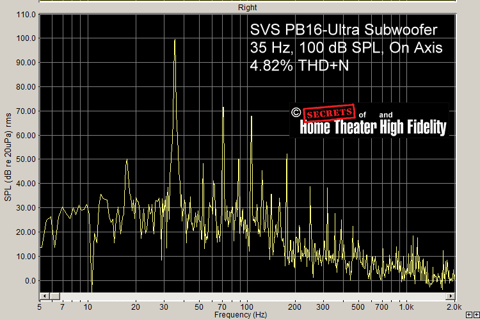Click the Secrets of Home Theater logo
This screenshot has height=320, width=480.
[369, 120]
